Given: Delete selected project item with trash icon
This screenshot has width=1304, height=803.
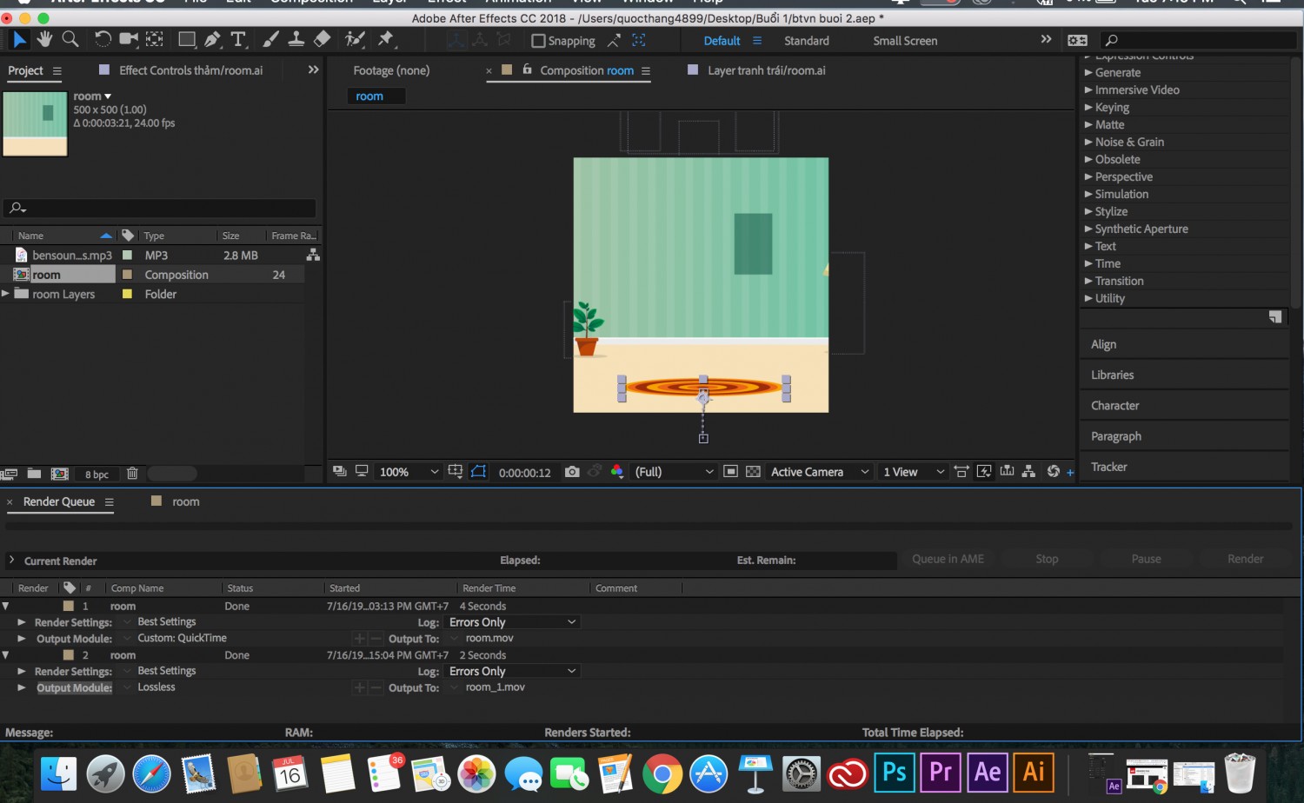Looking at the screenshot, I should click(x=132, y=474).
